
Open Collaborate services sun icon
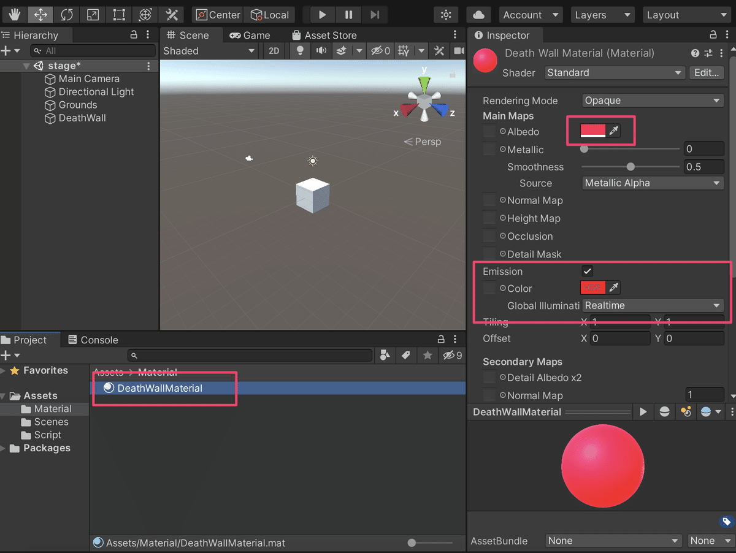[446, 15]
